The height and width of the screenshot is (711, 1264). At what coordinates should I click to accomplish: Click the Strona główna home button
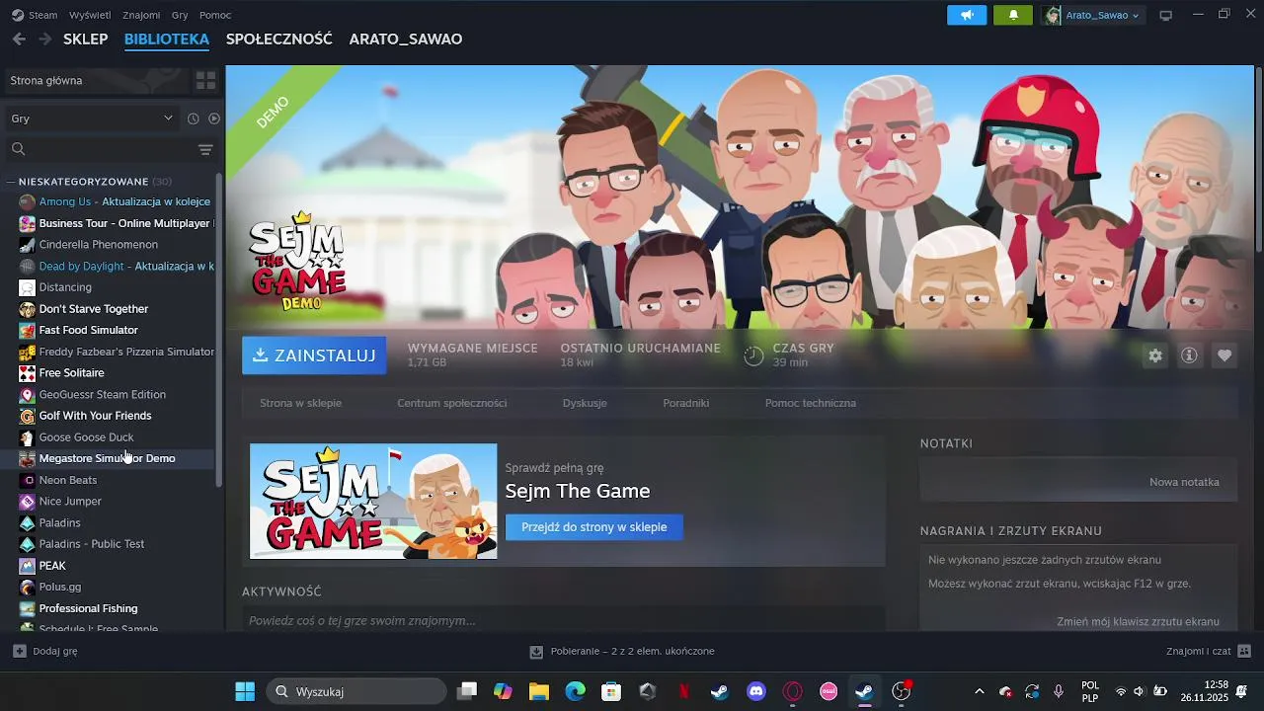coord(97,80)
